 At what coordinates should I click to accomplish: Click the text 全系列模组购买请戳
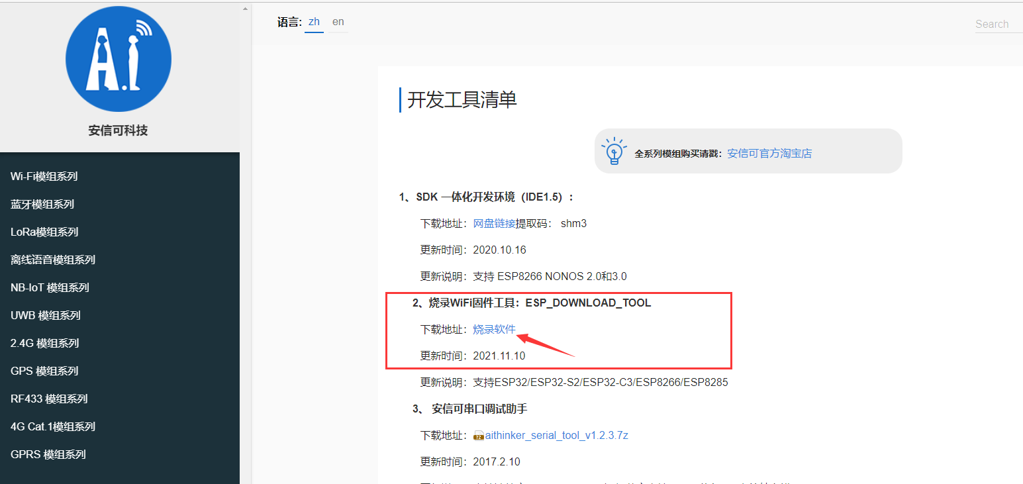[679, 154]
